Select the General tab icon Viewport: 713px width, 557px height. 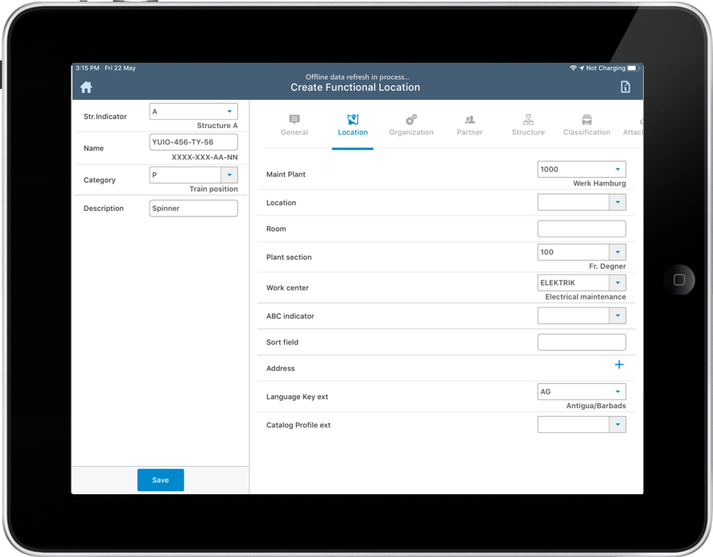[294, 118]
